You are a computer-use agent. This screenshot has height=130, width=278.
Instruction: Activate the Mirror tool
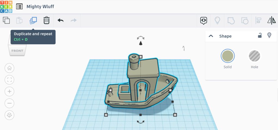tap(271, 20)
